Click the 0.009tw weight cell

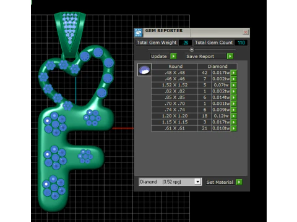click(x=221, y=110)
